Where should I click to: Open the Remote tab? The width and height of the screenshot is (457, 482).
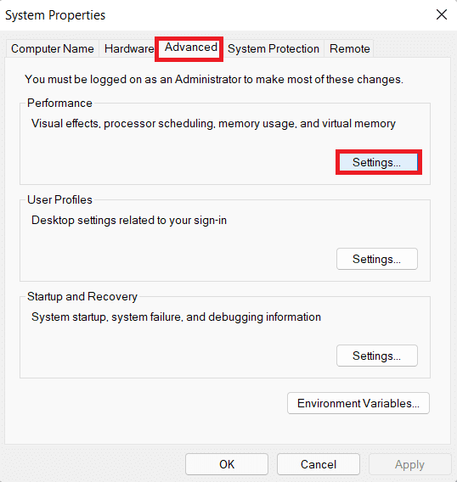click(x=350, y=48)
